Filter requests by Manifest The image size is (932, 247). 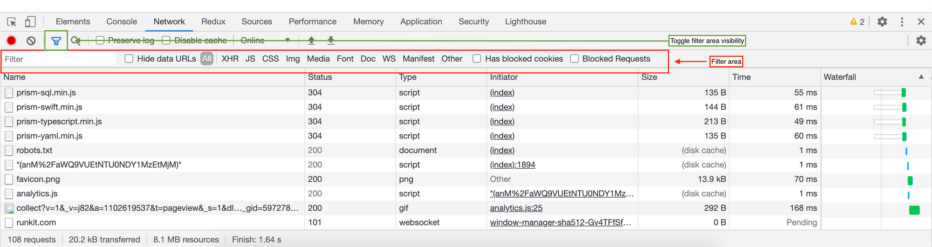[418, 59]
